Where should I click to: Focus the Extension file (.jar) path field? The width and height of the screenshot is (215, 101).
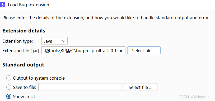click(83, 50)
